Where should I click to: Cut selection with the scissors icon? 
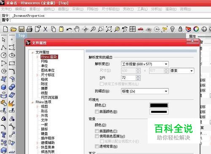coord(45,29)
